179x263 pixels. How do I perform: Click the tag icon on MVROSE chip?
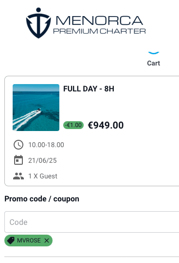(x=11, y=241)
